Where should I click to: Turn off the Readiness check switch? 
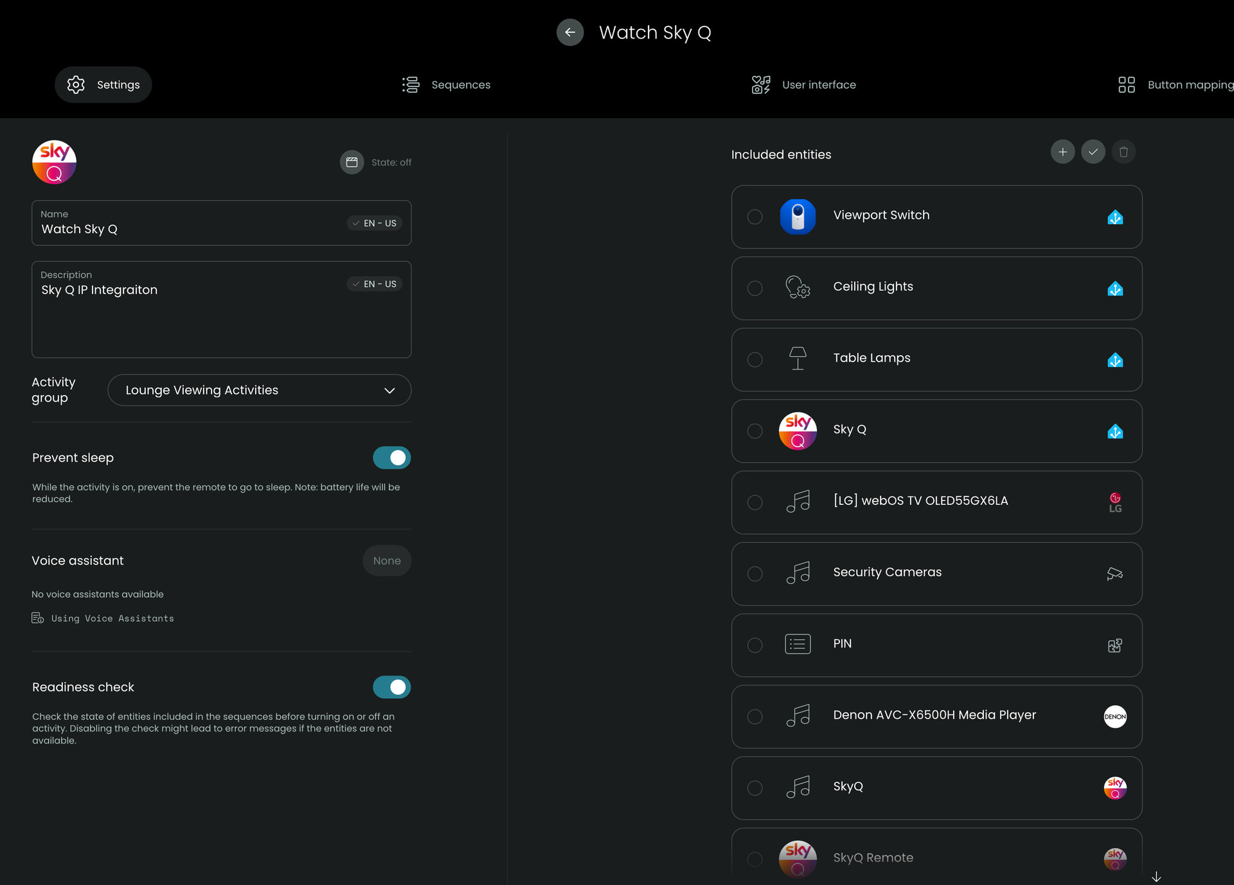pyautogui.click(x=391, y=687)
